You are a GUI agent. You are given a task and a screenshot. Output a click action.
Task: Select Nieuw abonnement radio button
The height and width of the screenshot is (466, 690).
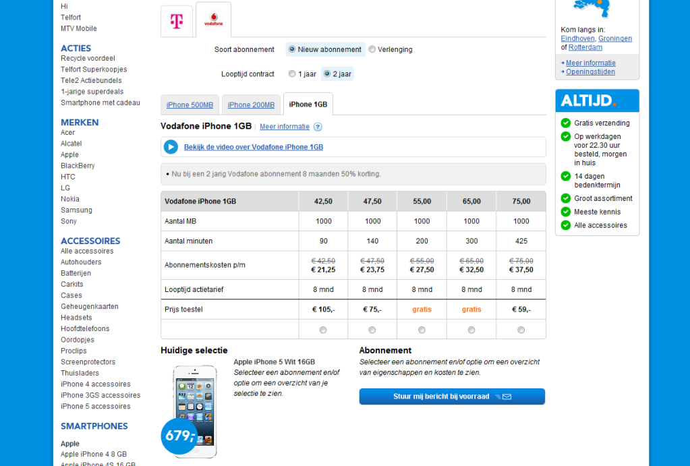292,49
